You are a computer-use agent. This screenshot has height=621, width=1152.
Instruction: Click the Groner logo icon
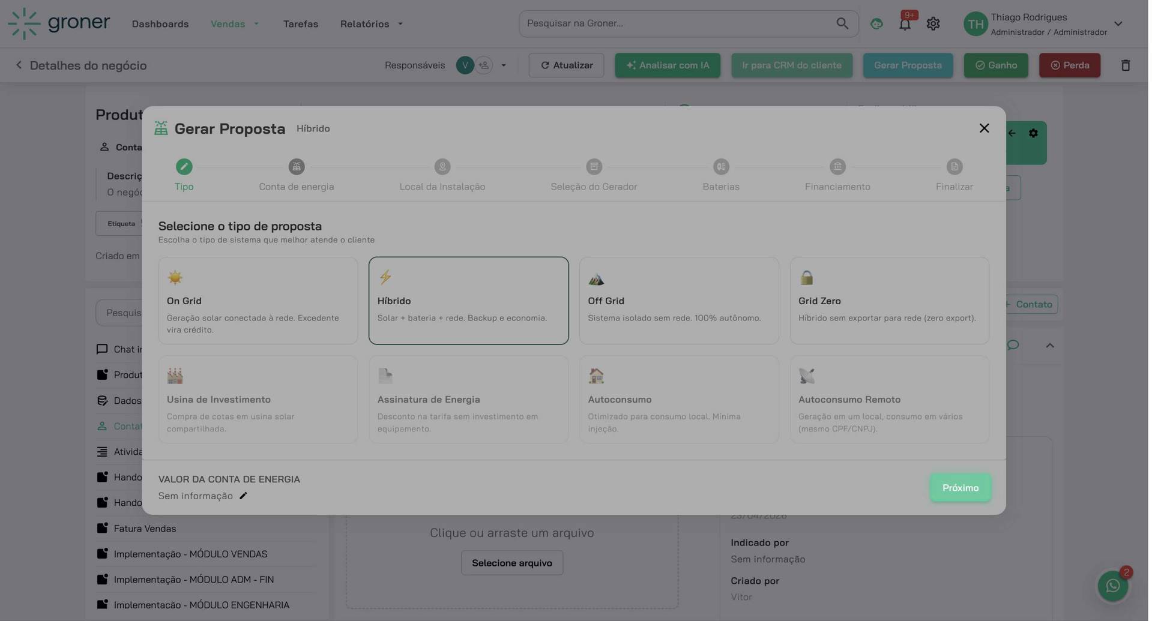coord(25,23)
